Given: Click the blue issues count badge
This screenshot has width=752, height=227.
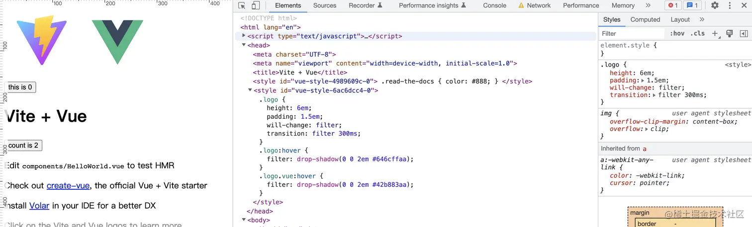Looking at the screenshot, I should [692, 5].
